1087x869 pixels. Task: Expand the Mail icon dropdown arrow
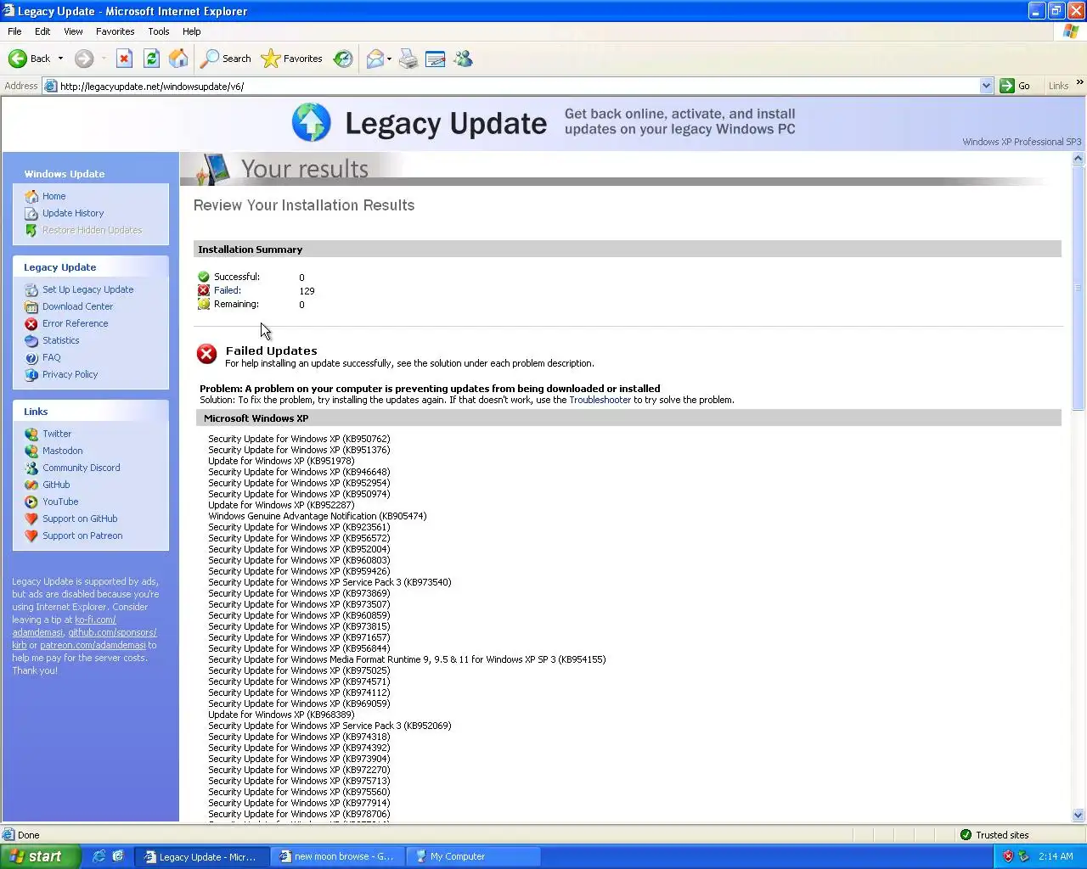[389, 59]
